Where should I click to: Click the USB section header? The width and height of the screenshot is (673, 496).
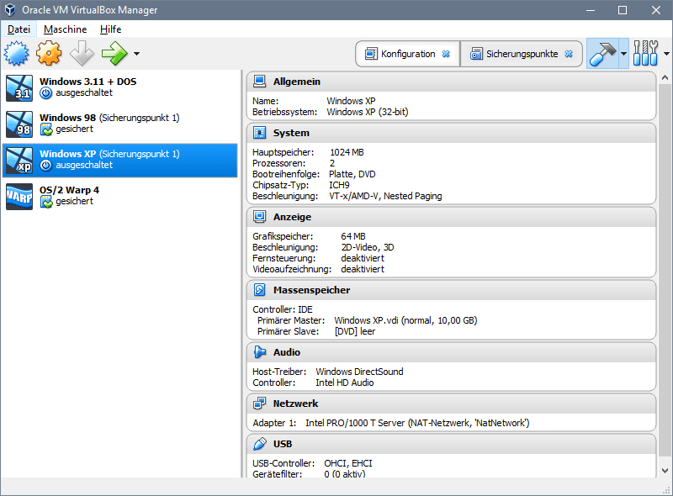(x=451, y=444)
